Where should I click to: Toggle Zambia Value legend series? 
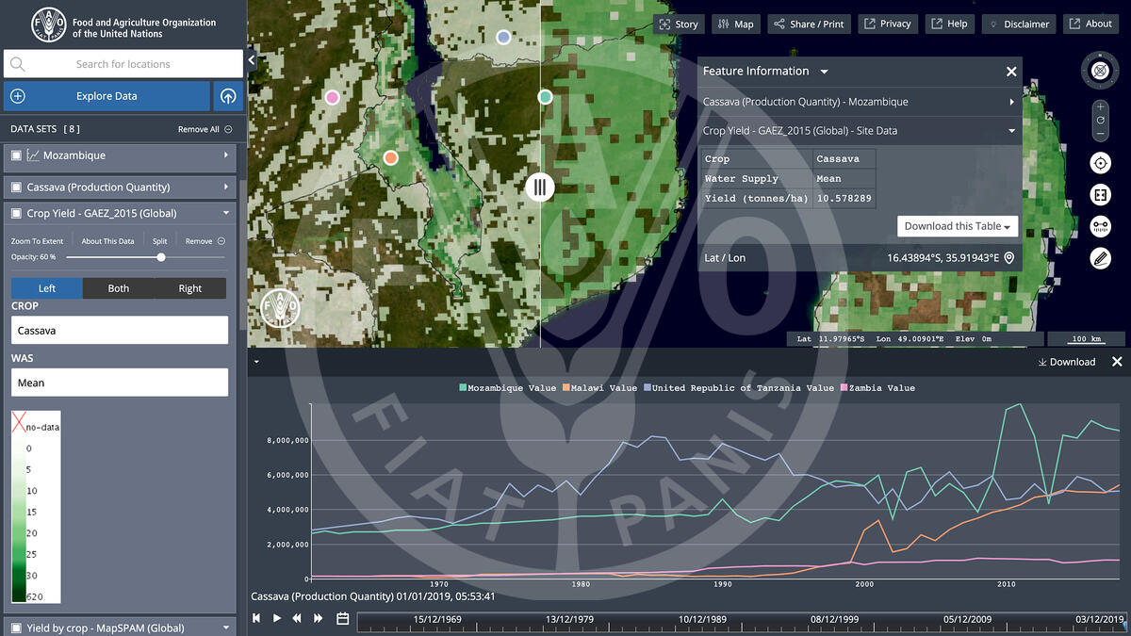877,387
